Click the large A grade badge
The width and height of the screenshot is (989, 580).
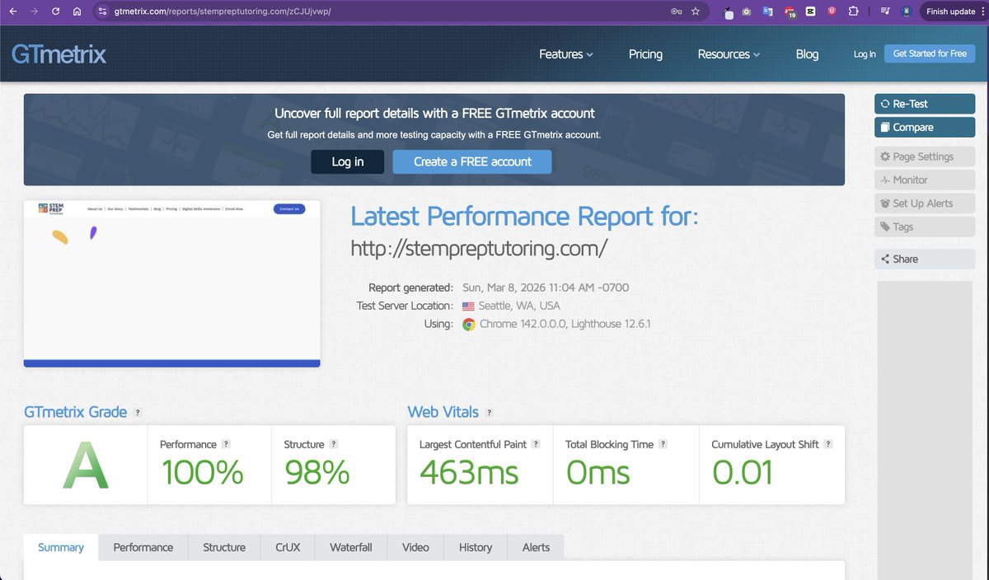tap(86, 465)
